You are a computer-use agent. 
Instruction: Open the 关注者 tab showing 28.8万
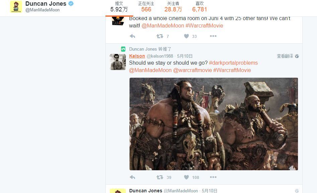pos(173,7)
